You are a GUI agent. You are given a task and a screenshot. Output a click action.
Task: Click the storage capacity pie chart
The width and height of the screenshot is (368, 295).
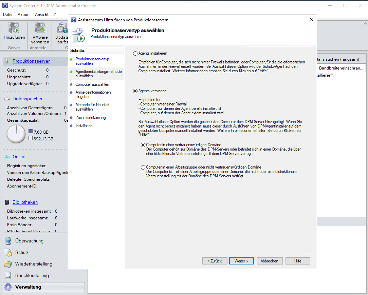(16, 134)
